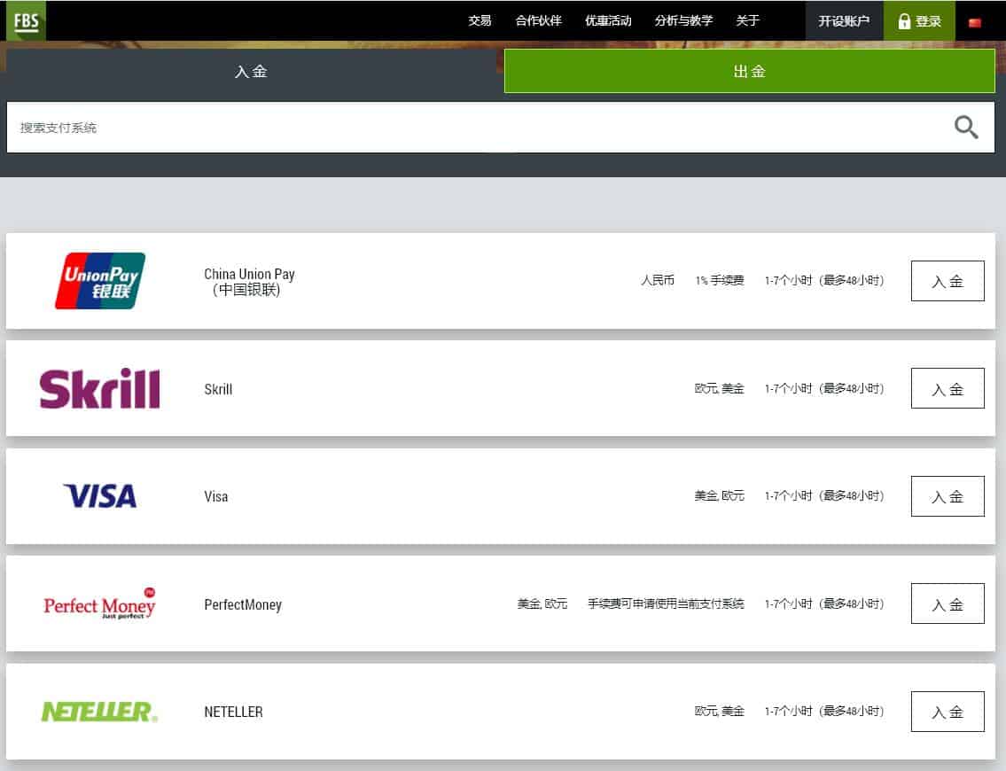This screenshot has height=771, width=1006.
Task: Click 入金 button for PerfectMoney
Action: click(948, 604)
